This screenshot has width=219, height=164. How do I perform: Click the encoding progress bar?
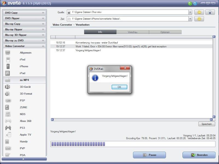133,144
